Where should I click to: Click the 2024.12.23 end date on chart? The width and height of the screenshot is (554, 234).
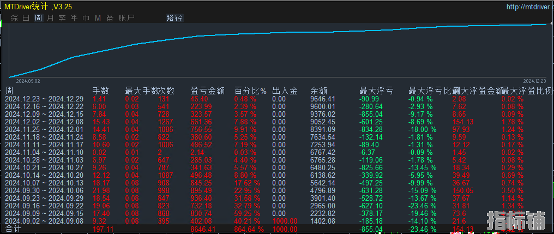[x=534, y=80]
